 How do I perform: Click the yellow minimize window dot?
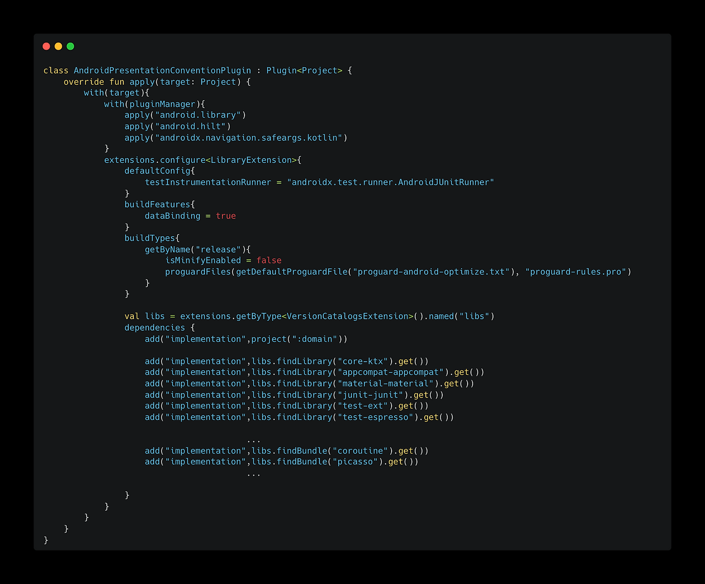point(58,46)
